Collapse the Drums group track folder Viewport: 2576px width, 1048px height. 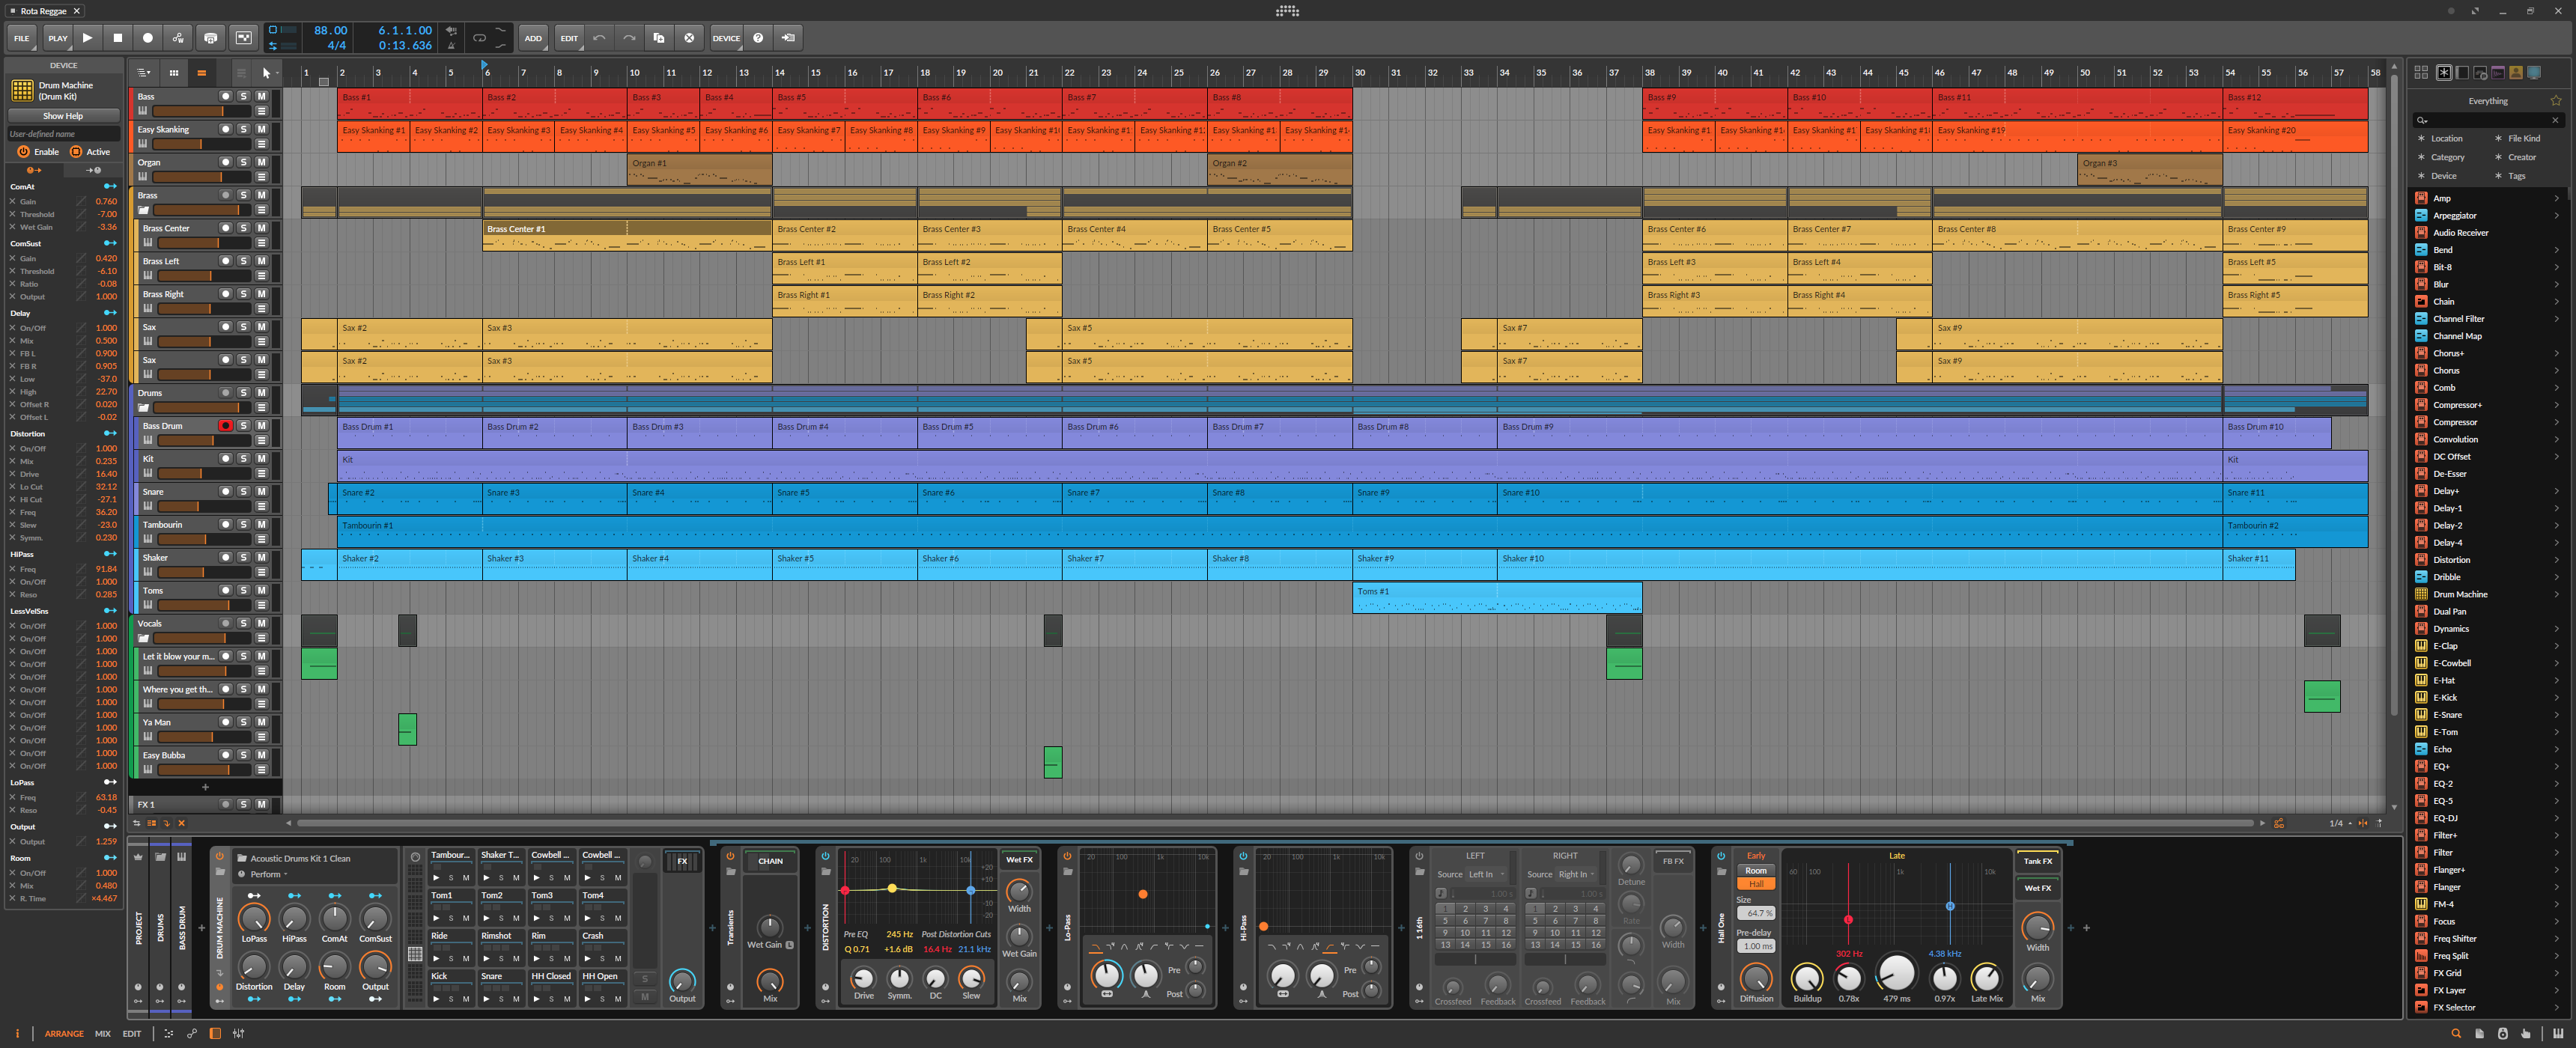(143, 407)
